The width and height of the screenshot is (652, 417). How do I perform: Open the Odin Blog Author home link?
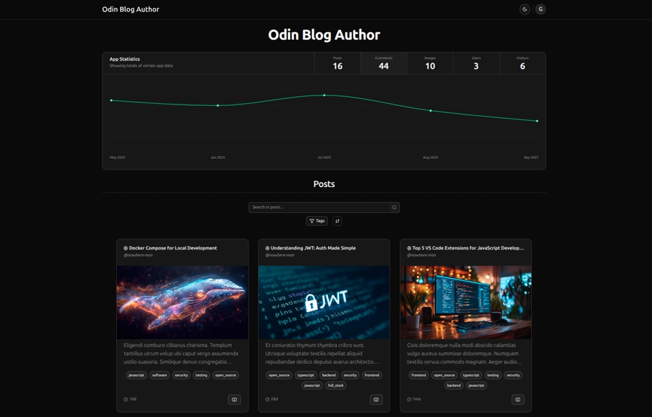click(x=130, y=9)
